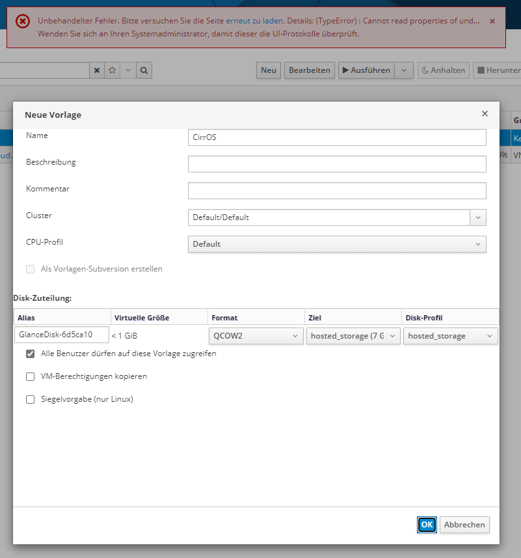Click the Abbrechen button

coord(464,525)
